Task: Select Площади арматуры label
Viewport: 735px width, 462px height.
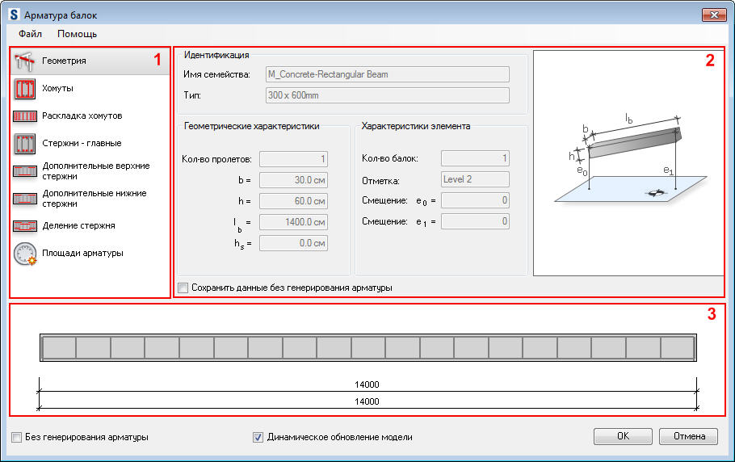Action: 82,253
